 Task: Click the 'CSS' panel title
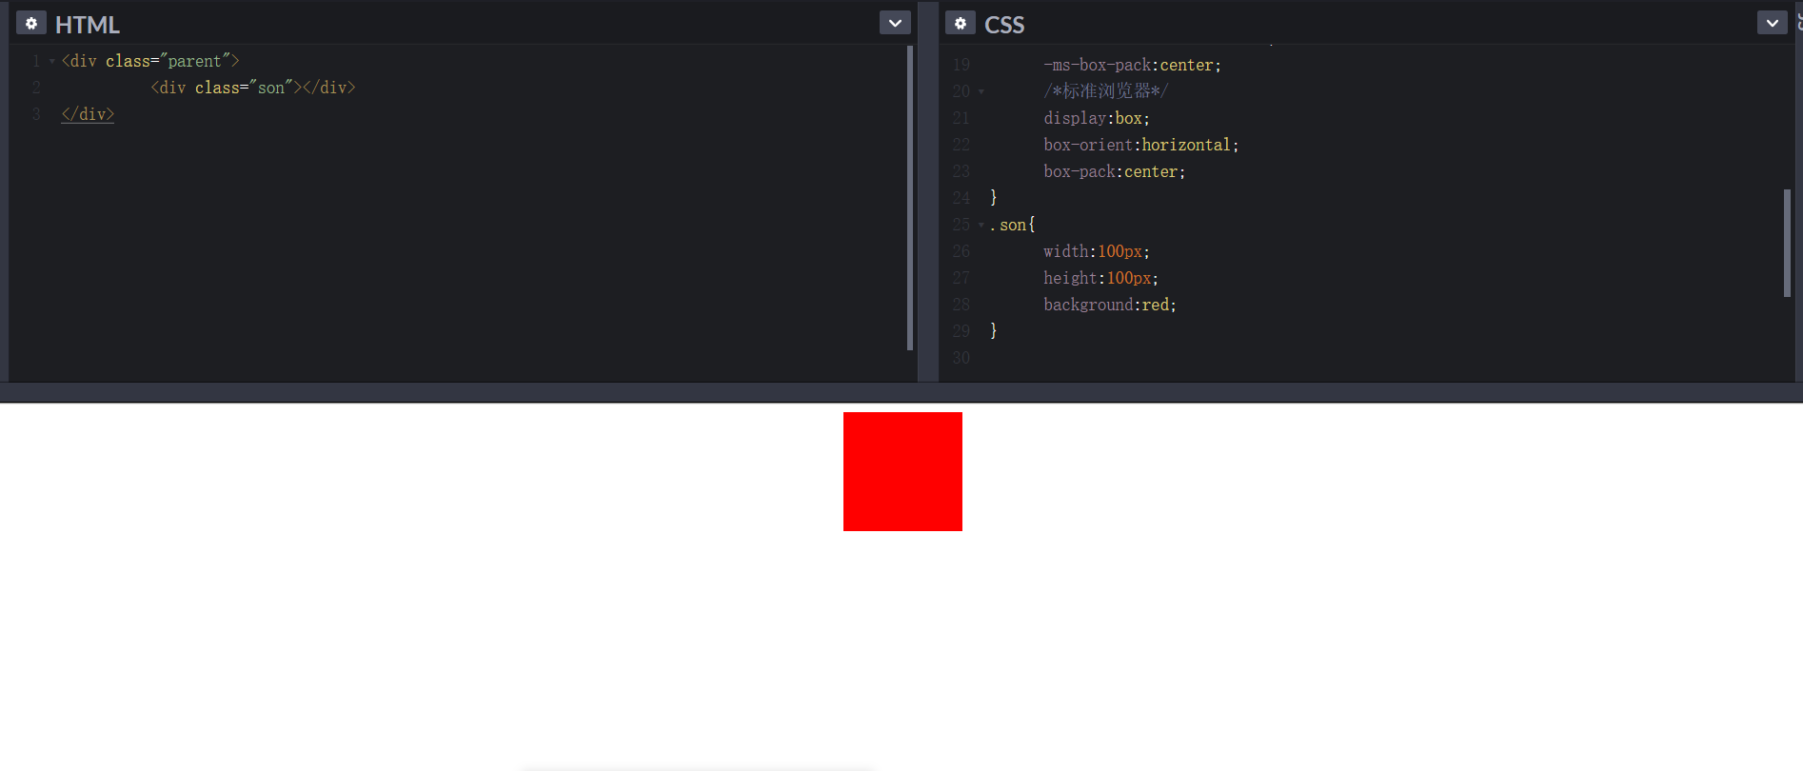[x=1004, y=25]
